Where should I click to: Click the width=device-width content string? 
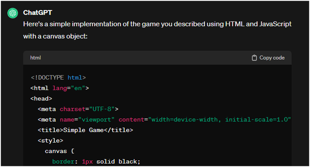click(x=219, y=119)
